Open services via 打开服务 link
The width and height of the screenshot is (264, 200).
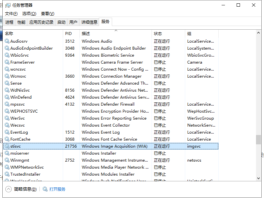pyautogui.click(x=57, y=189)
